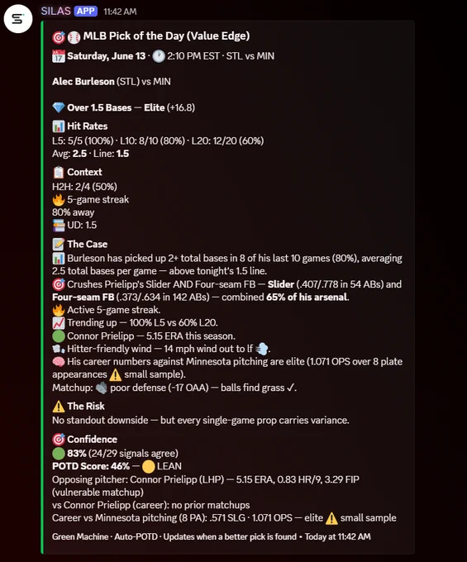Click the warning emoji beside The Risk

59,406
